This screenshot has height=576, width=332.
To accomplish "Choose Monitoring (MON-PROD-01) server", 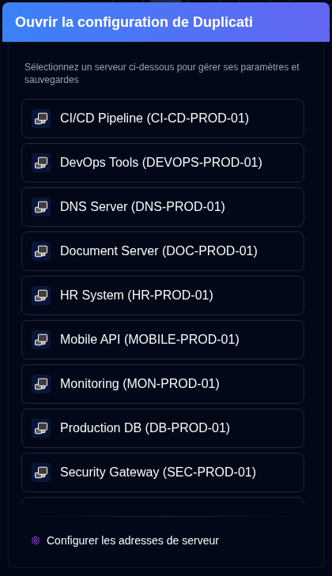I will coord(163,384).
